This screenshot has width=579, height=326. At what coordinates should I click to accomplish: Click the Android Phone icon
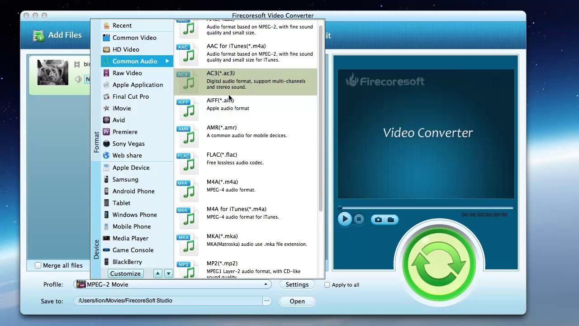106,191
